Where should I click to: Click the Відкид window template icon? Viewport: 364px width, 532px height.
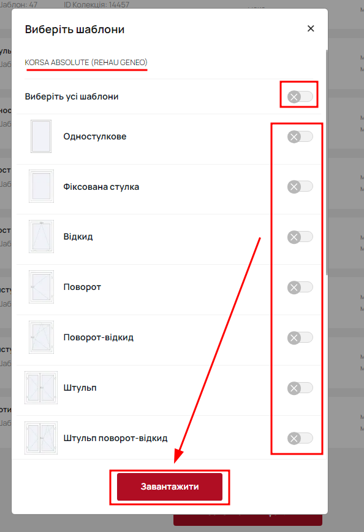pyautogui.click(x=41, y=237)
